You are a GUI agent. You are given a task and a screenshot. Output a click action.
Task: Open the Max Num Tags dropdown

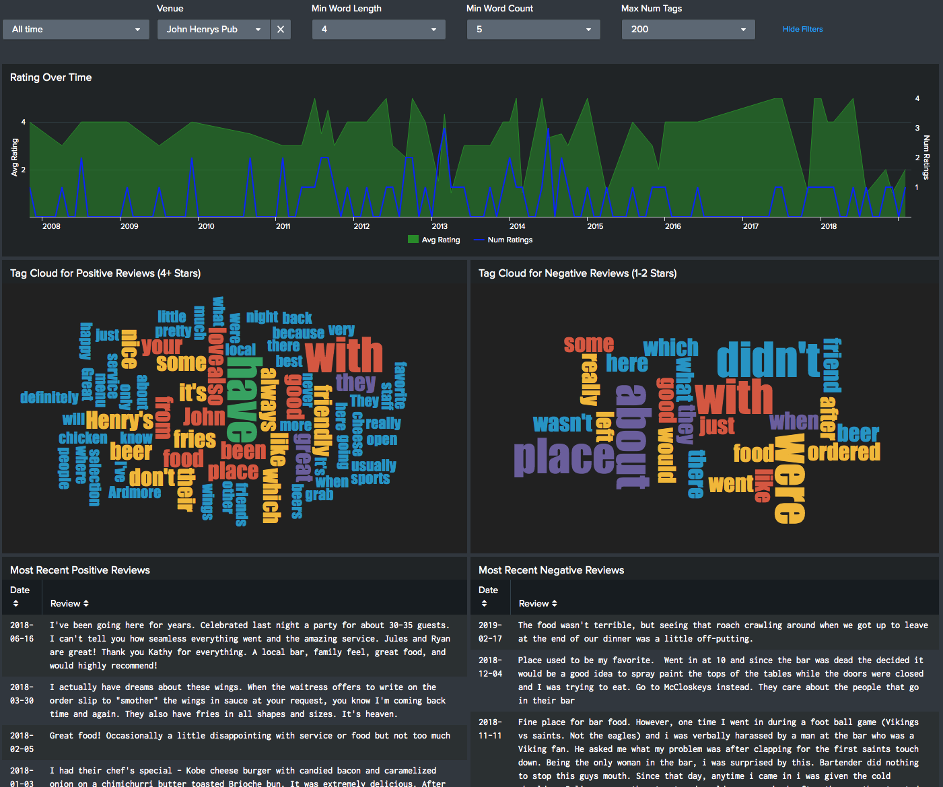[689, 30]
